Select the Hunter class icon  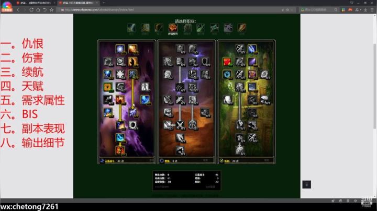159,28
